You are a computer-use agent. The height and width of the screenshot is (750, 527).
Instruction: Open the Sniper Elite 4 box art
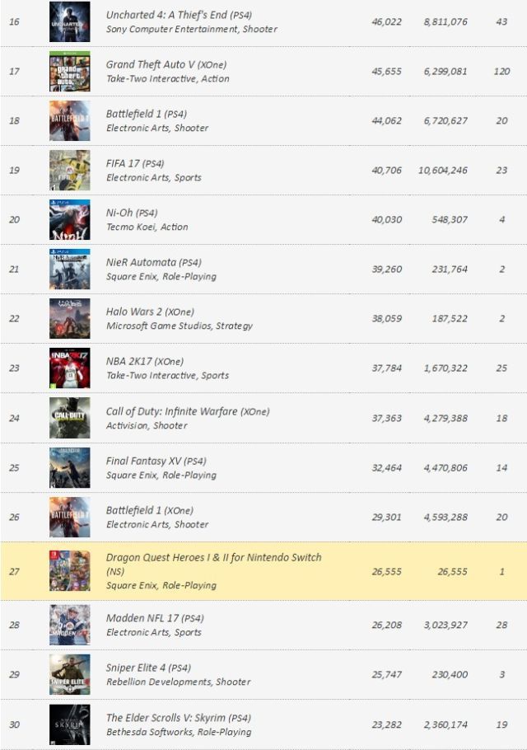click(x=69, y=674)
